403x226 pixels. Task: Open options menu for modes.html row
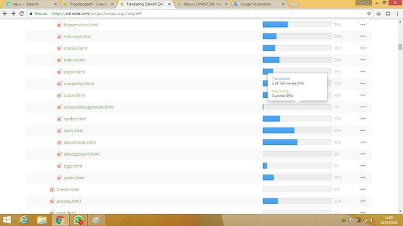click(363, 48)
